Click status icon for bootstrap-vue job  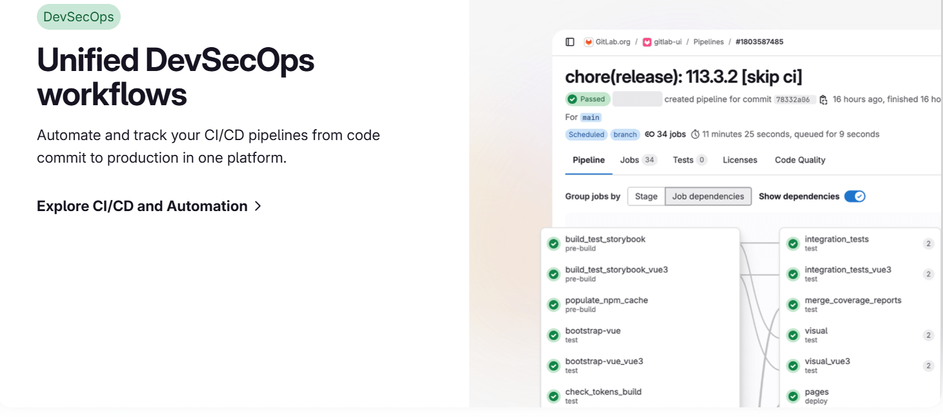coord(553,335)
